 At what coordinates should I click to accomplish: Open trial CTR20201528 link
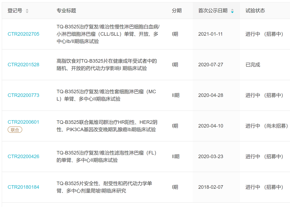point(23,65)
